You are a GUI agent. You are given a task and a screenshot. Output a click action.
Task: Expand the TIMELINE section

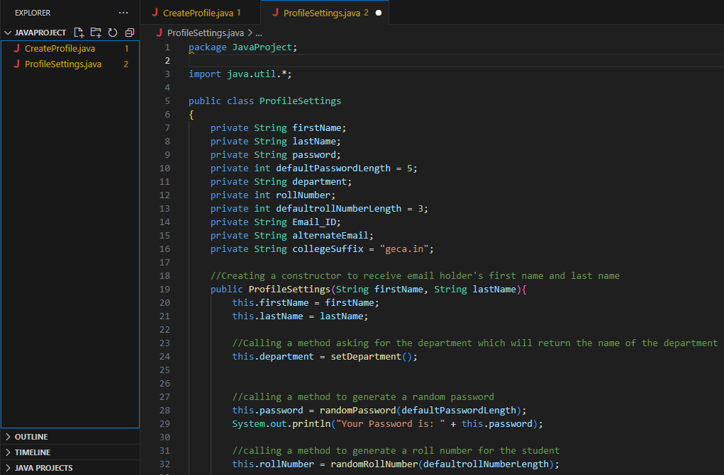pos(32,452)
